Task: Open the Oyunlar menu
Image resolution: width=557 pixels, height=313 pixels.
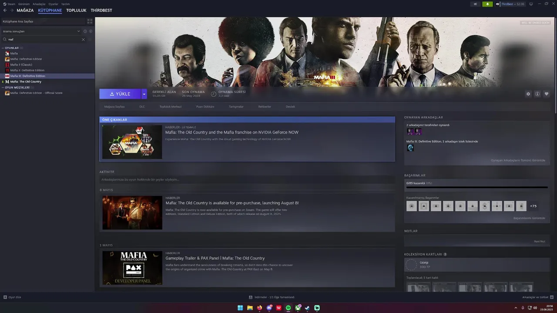Action: pyautogui.click(x=54, y=4)
